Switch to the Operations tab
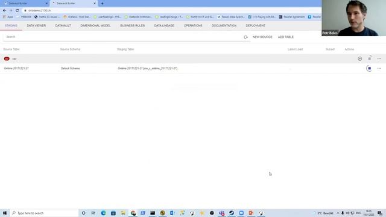The width and height of the screenshot is (386, 217). point(193,25)
